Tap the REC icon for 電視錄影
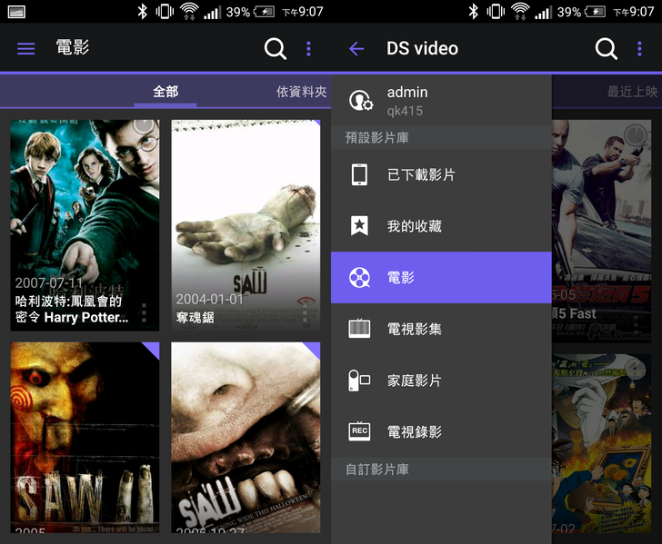 (x=359, y=431)
